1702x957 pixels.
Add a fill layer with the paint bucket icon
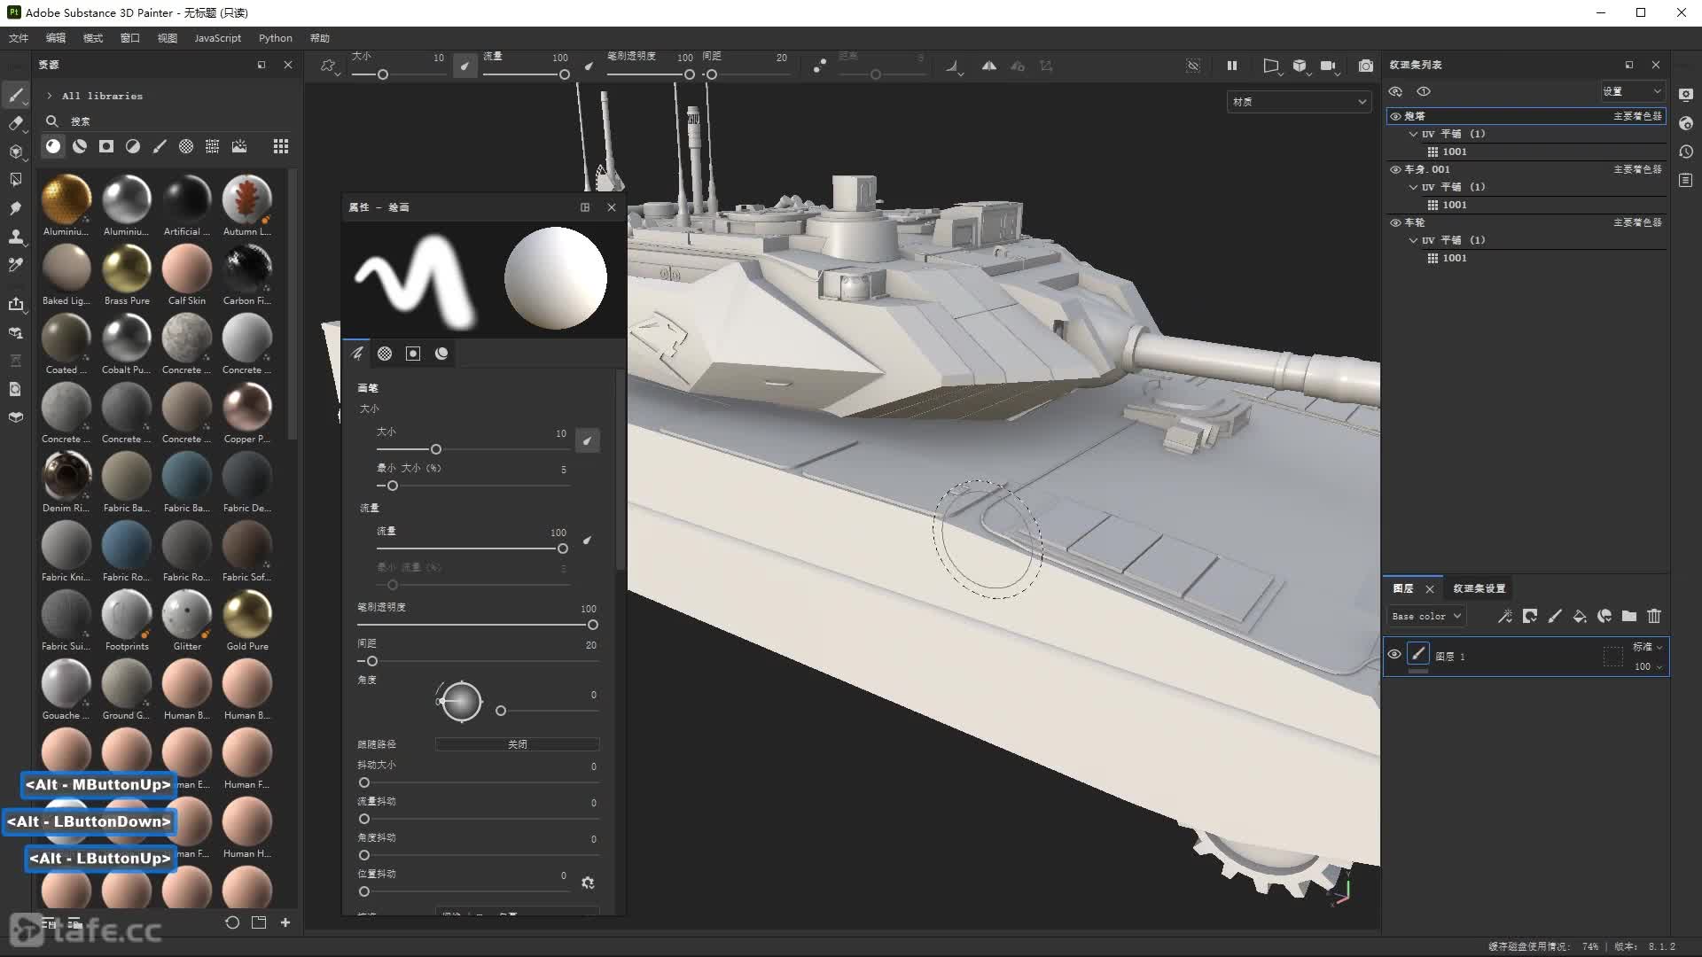pos(1581,616)
